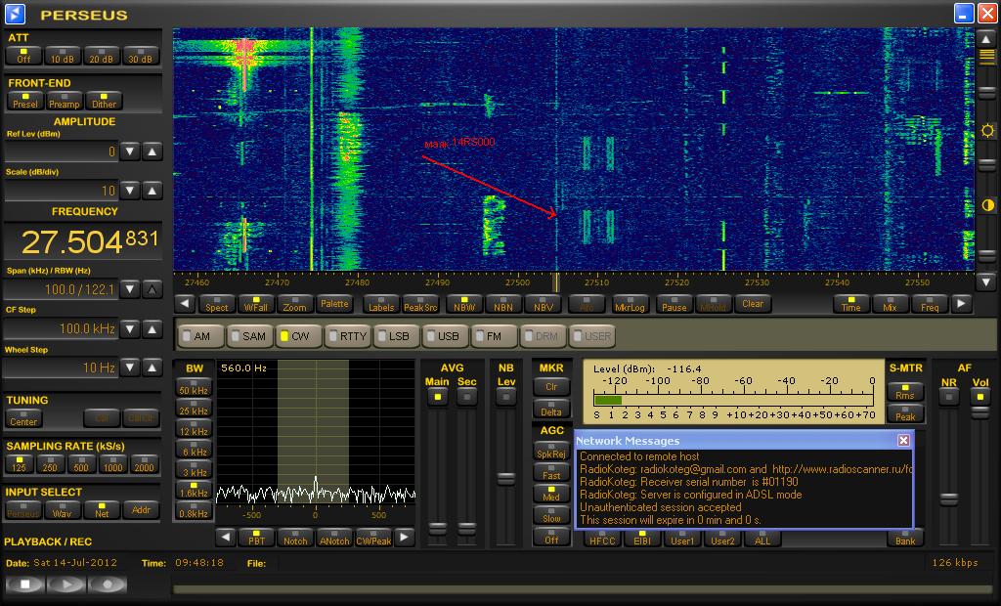Turn attenuator Off

(x=23, y=56)
